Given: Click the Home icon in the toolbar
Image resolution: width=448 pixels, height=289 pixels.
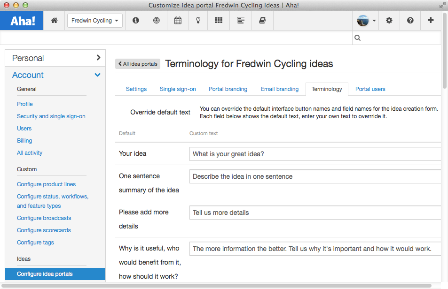Looking at the screenshot, I should 54,21.
